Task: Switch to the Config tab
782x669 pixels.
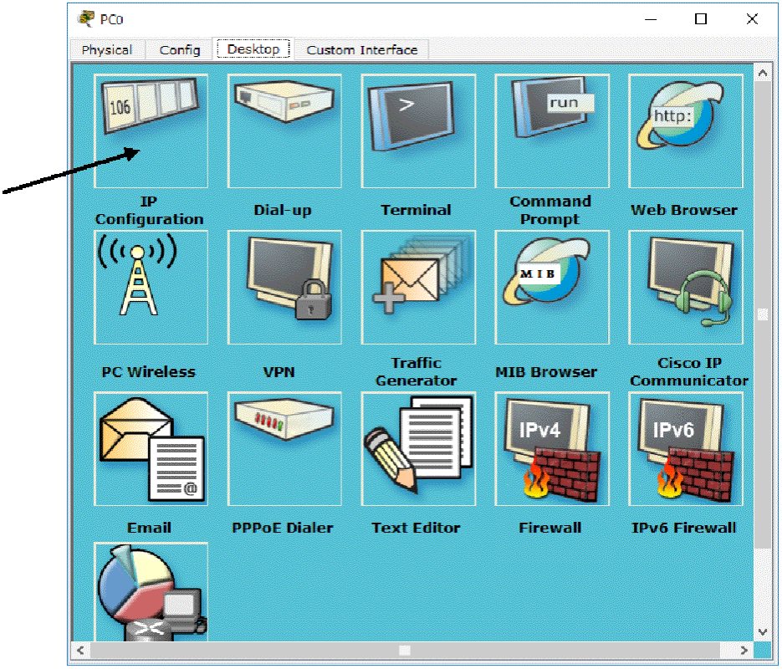Action: tap(180, 50)
